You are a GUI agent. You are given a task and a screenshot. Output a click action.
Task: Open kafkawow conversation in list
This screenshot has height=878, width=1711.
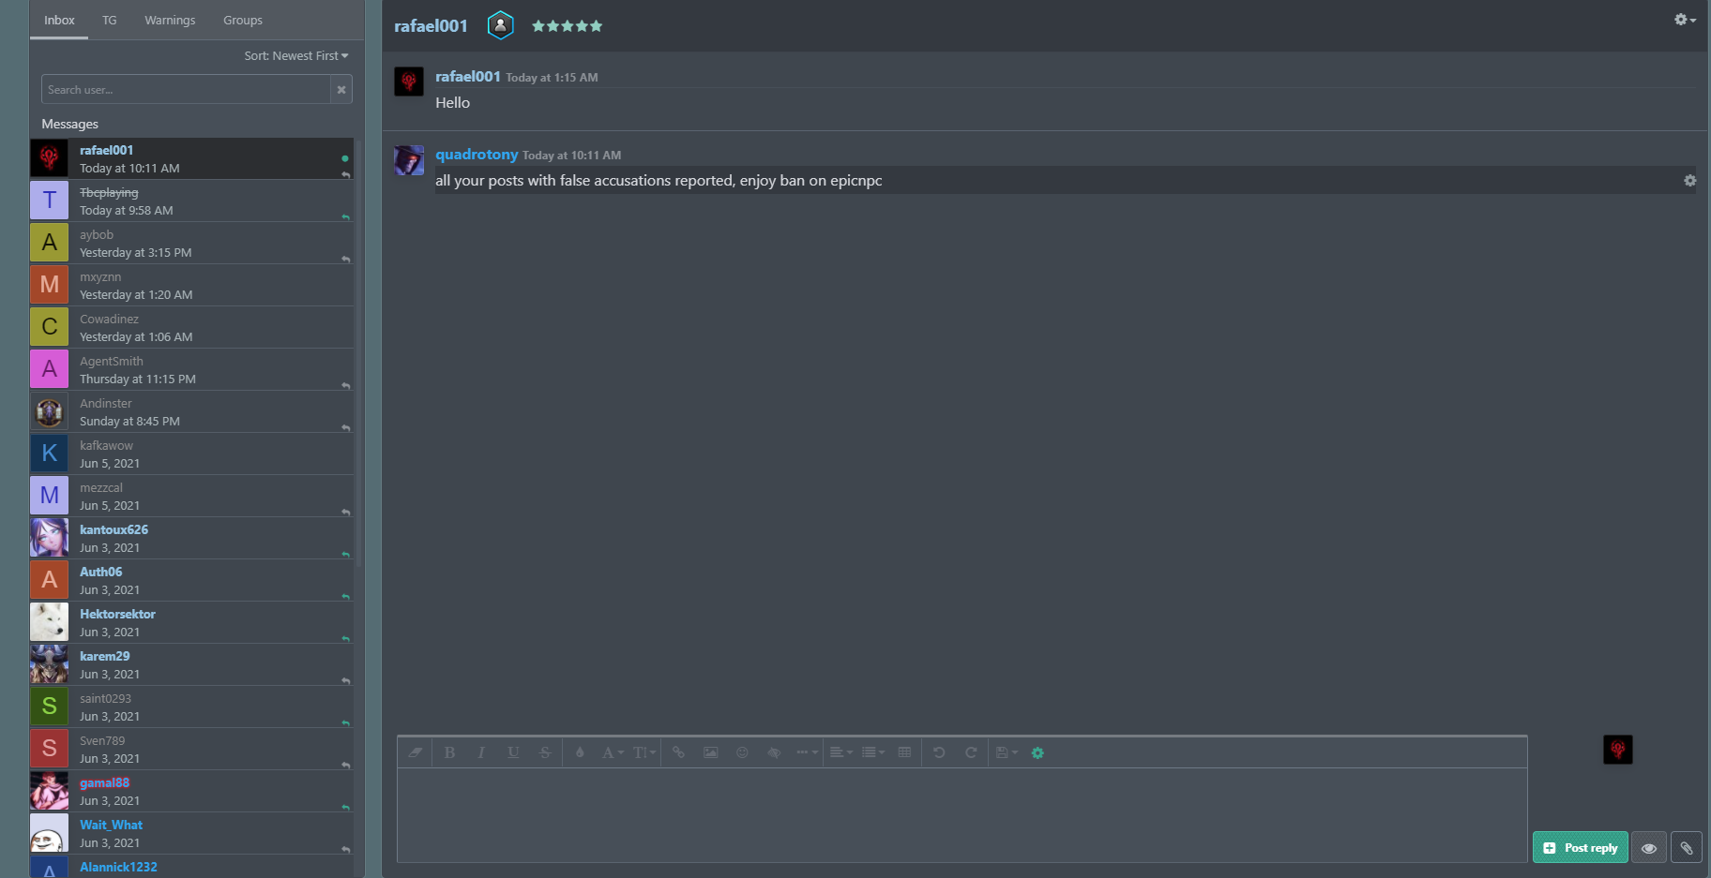(191, 454)
